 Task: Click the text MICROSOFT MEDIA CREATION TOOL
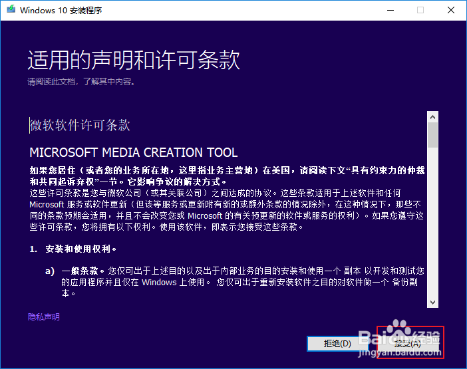pos(134,152)
